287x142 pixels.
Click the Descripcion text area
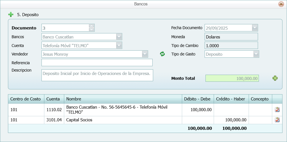97,75
